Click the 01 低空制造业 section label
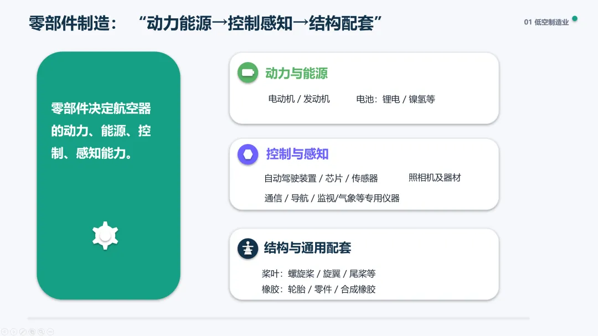Image resolution: width=598 pixels, height=336 pixels. 546,22
